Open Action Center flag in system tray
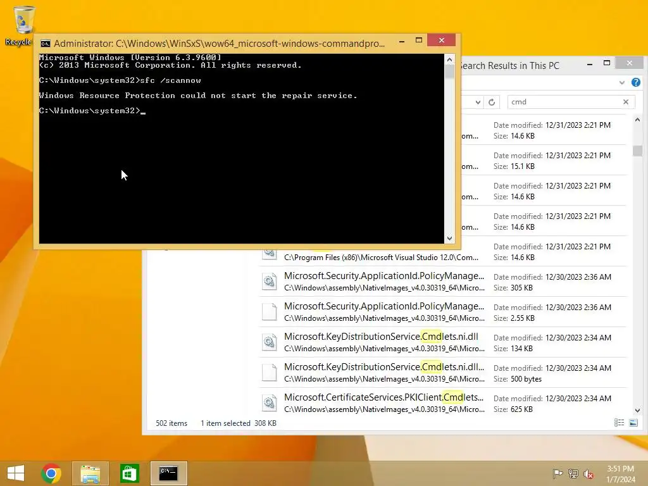648x486 pixels. [558, 473]
